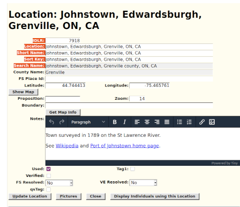Edit the Longitude field value
The width and height of the screenshot is (240, 207).
(149, 85)
